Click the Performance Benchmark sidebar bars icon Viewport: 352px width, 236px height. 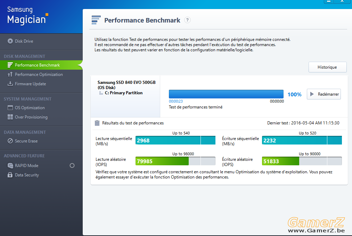(10, 65)
